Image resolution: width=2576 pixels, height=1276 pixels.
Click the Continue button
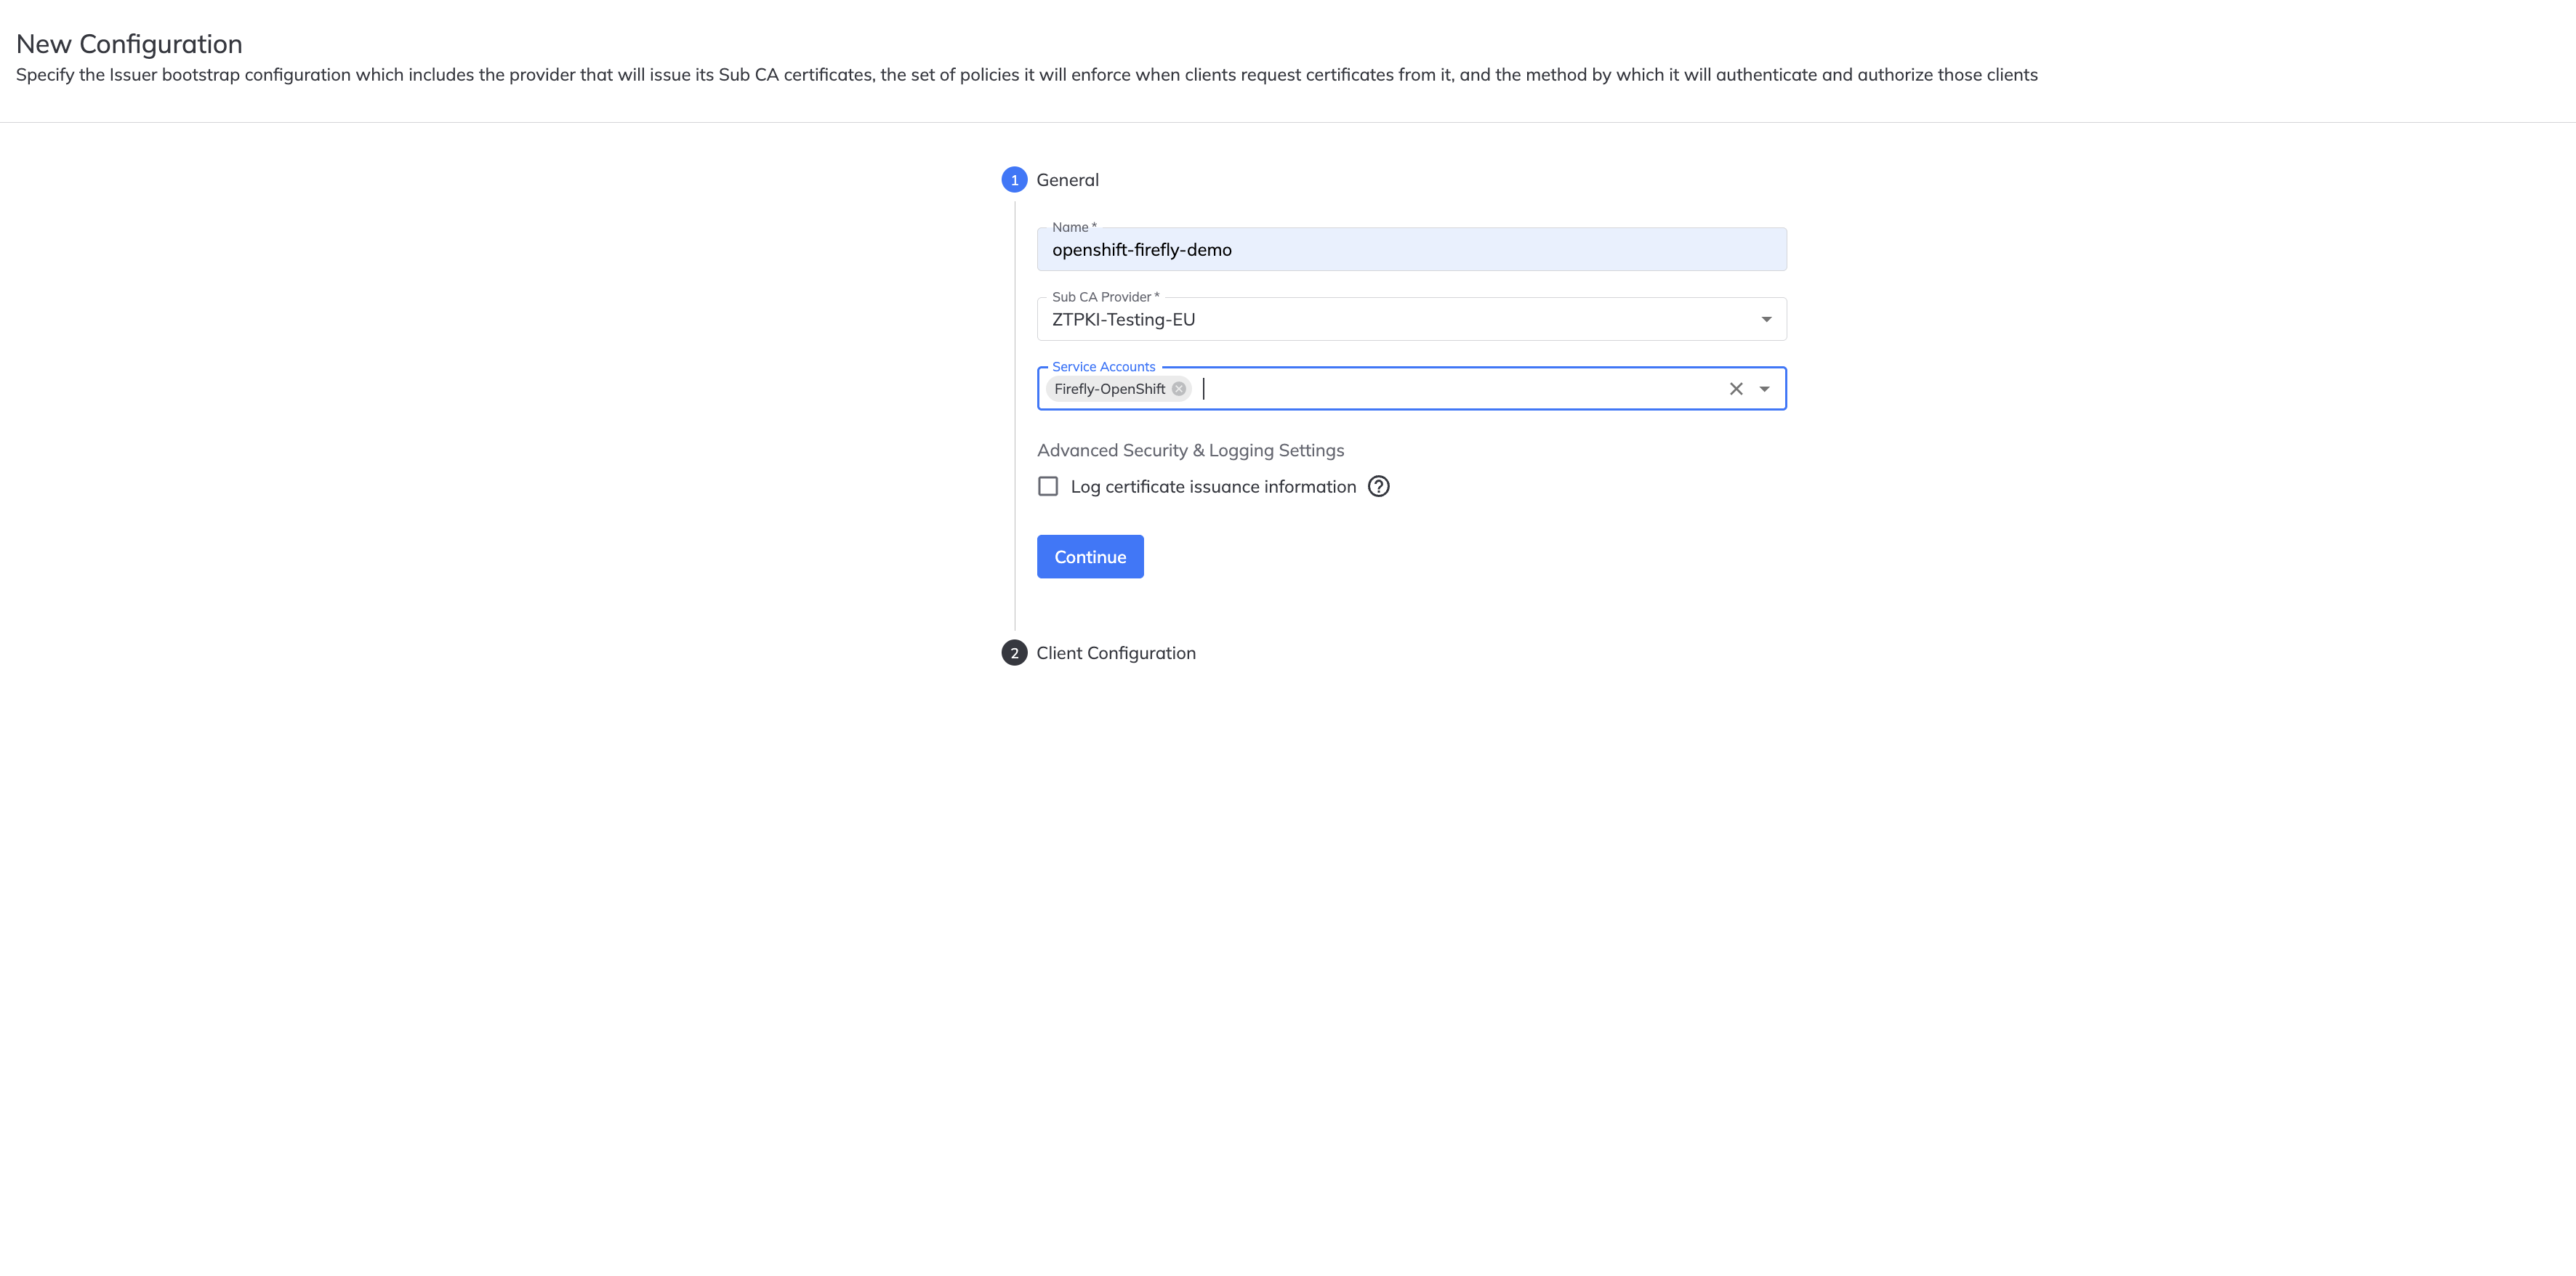[1090, 557]
